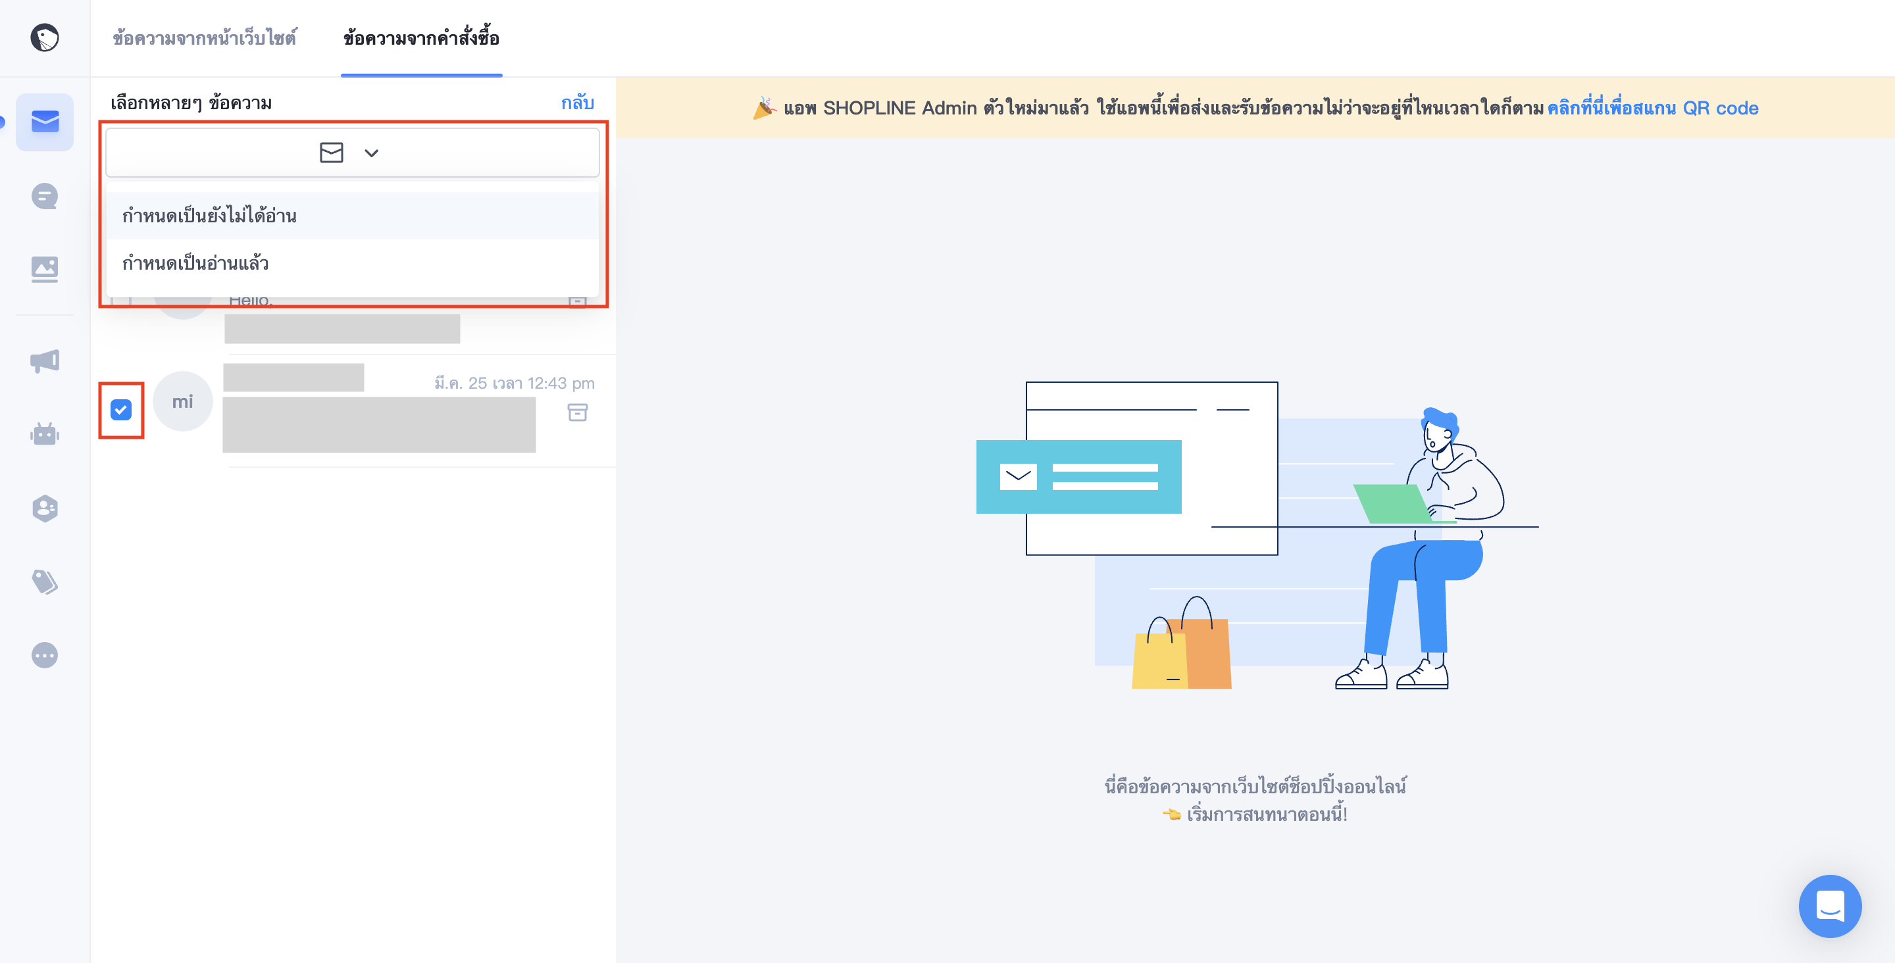Uncheck the mi conversation checkbox

[121, 410]
